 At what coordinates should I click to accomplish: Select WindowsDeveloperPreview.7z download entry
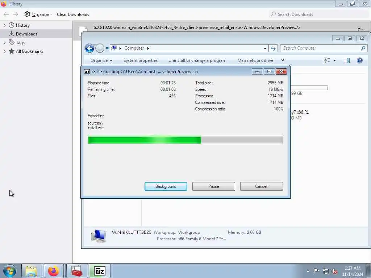(197, 28)
